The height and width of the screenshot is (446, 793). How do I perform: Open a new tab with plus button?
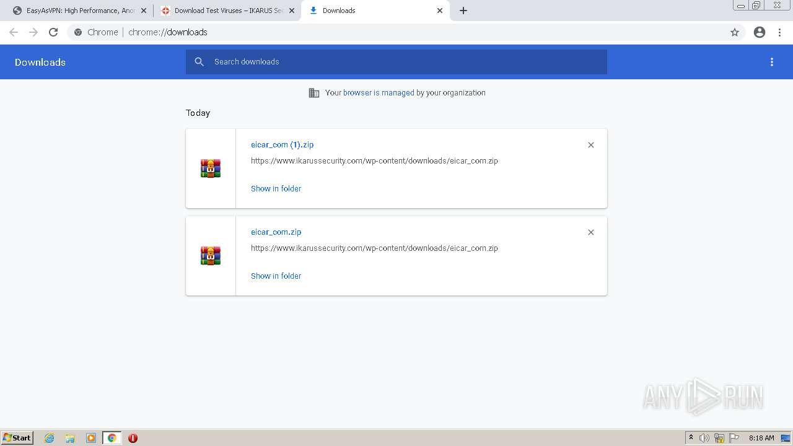(x=463, y=11)
